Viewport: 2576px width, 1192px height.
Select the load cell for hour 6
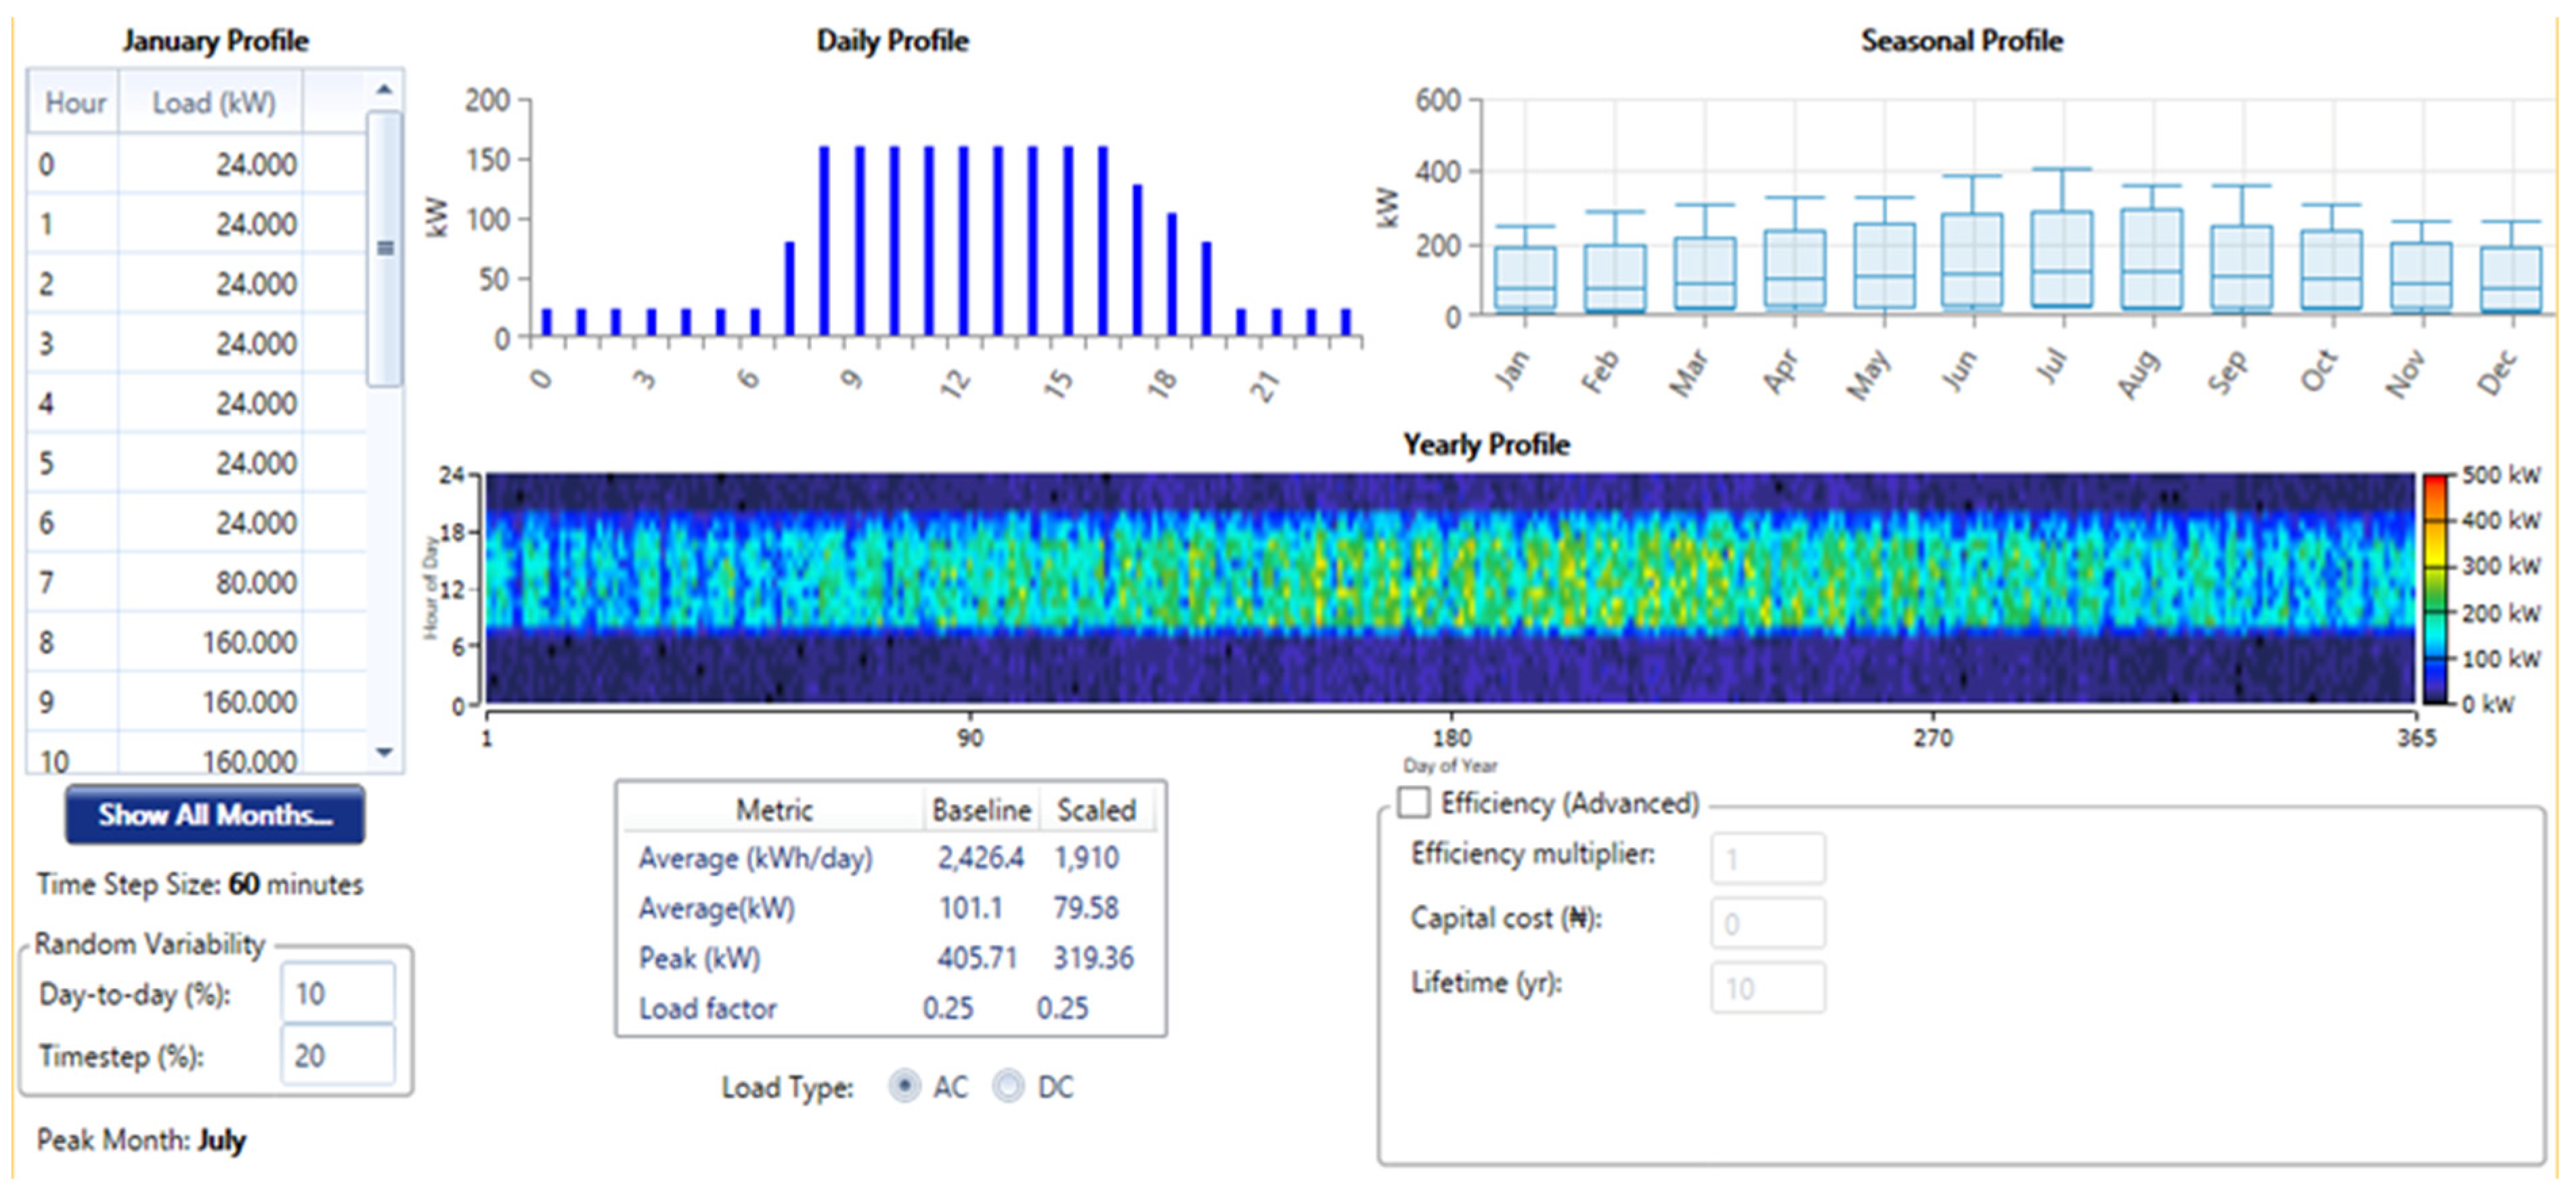(211, 523)
